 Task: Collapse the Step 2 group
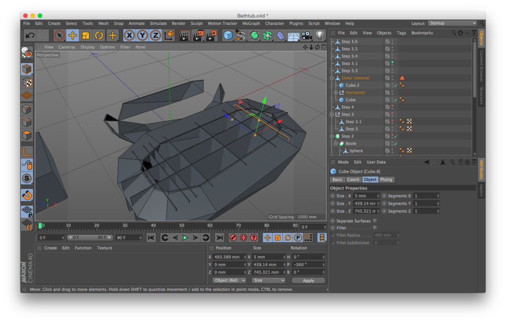[332, 136]
